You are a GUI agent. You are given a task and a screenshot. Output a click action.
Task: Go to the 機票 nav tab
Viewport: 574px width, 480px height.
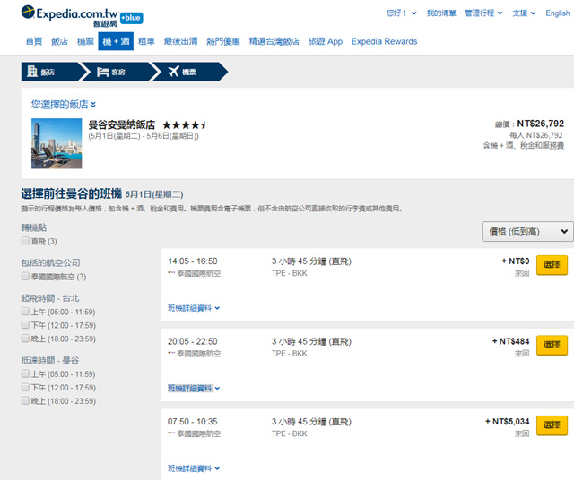pyautogui.click(x=86, y=41)
